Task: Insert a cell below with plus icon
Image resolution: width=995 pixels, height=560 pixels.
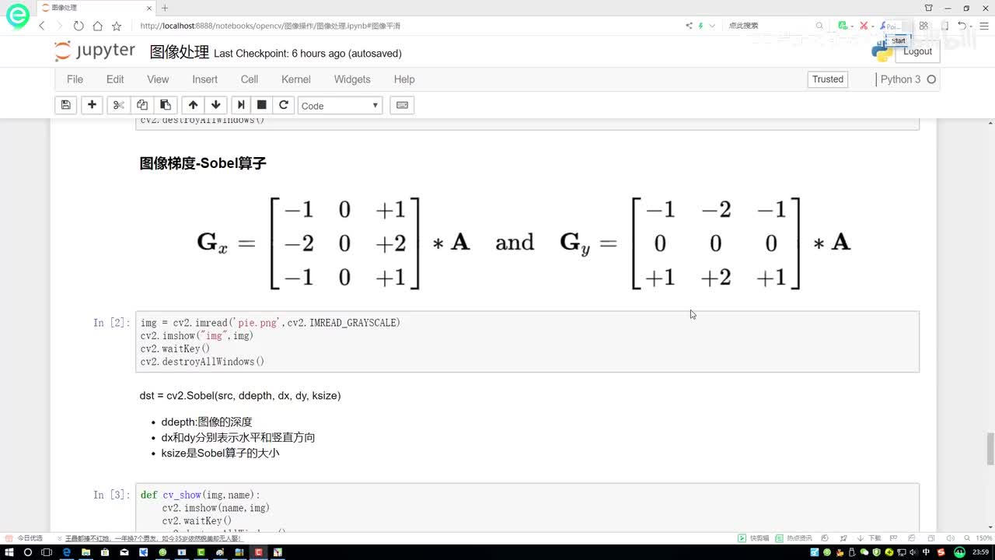Action: (x=92, y=105)
